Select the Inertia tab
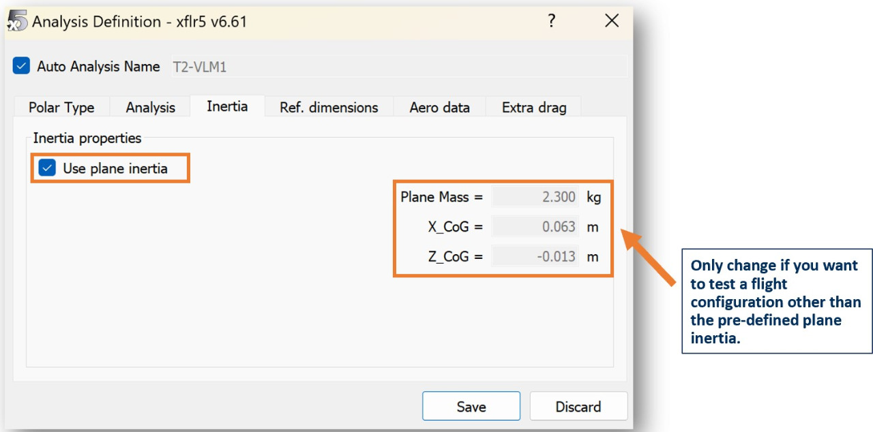The width and height of the screenshot is (873, 432). point(227,106)
